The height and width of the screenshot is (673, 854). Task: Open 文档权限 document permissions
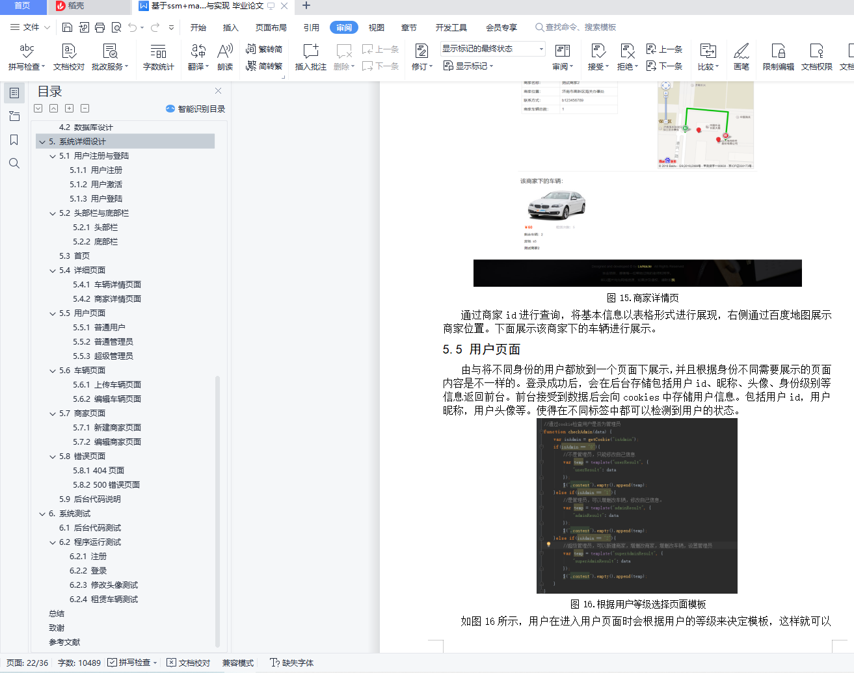tap(816, 57)
